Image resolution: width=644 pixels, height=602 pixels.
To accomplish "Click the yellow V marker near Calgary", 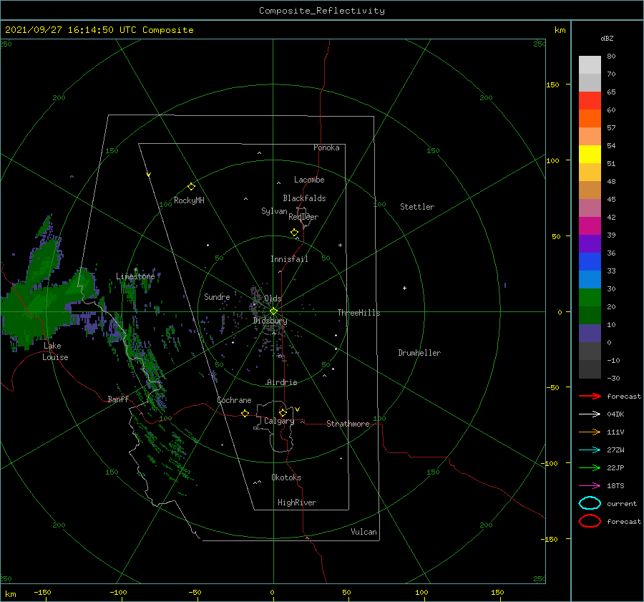I will [x=297, y=409].
